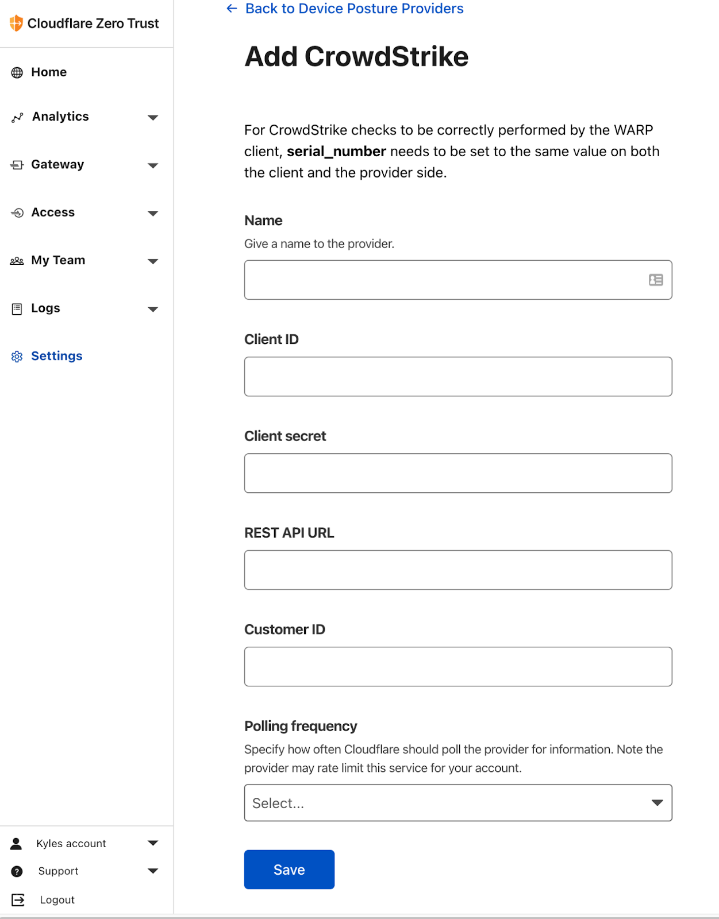The image size is (719, 919).
Task: Click the Analytics graph icon
Action: coord(17,117)
